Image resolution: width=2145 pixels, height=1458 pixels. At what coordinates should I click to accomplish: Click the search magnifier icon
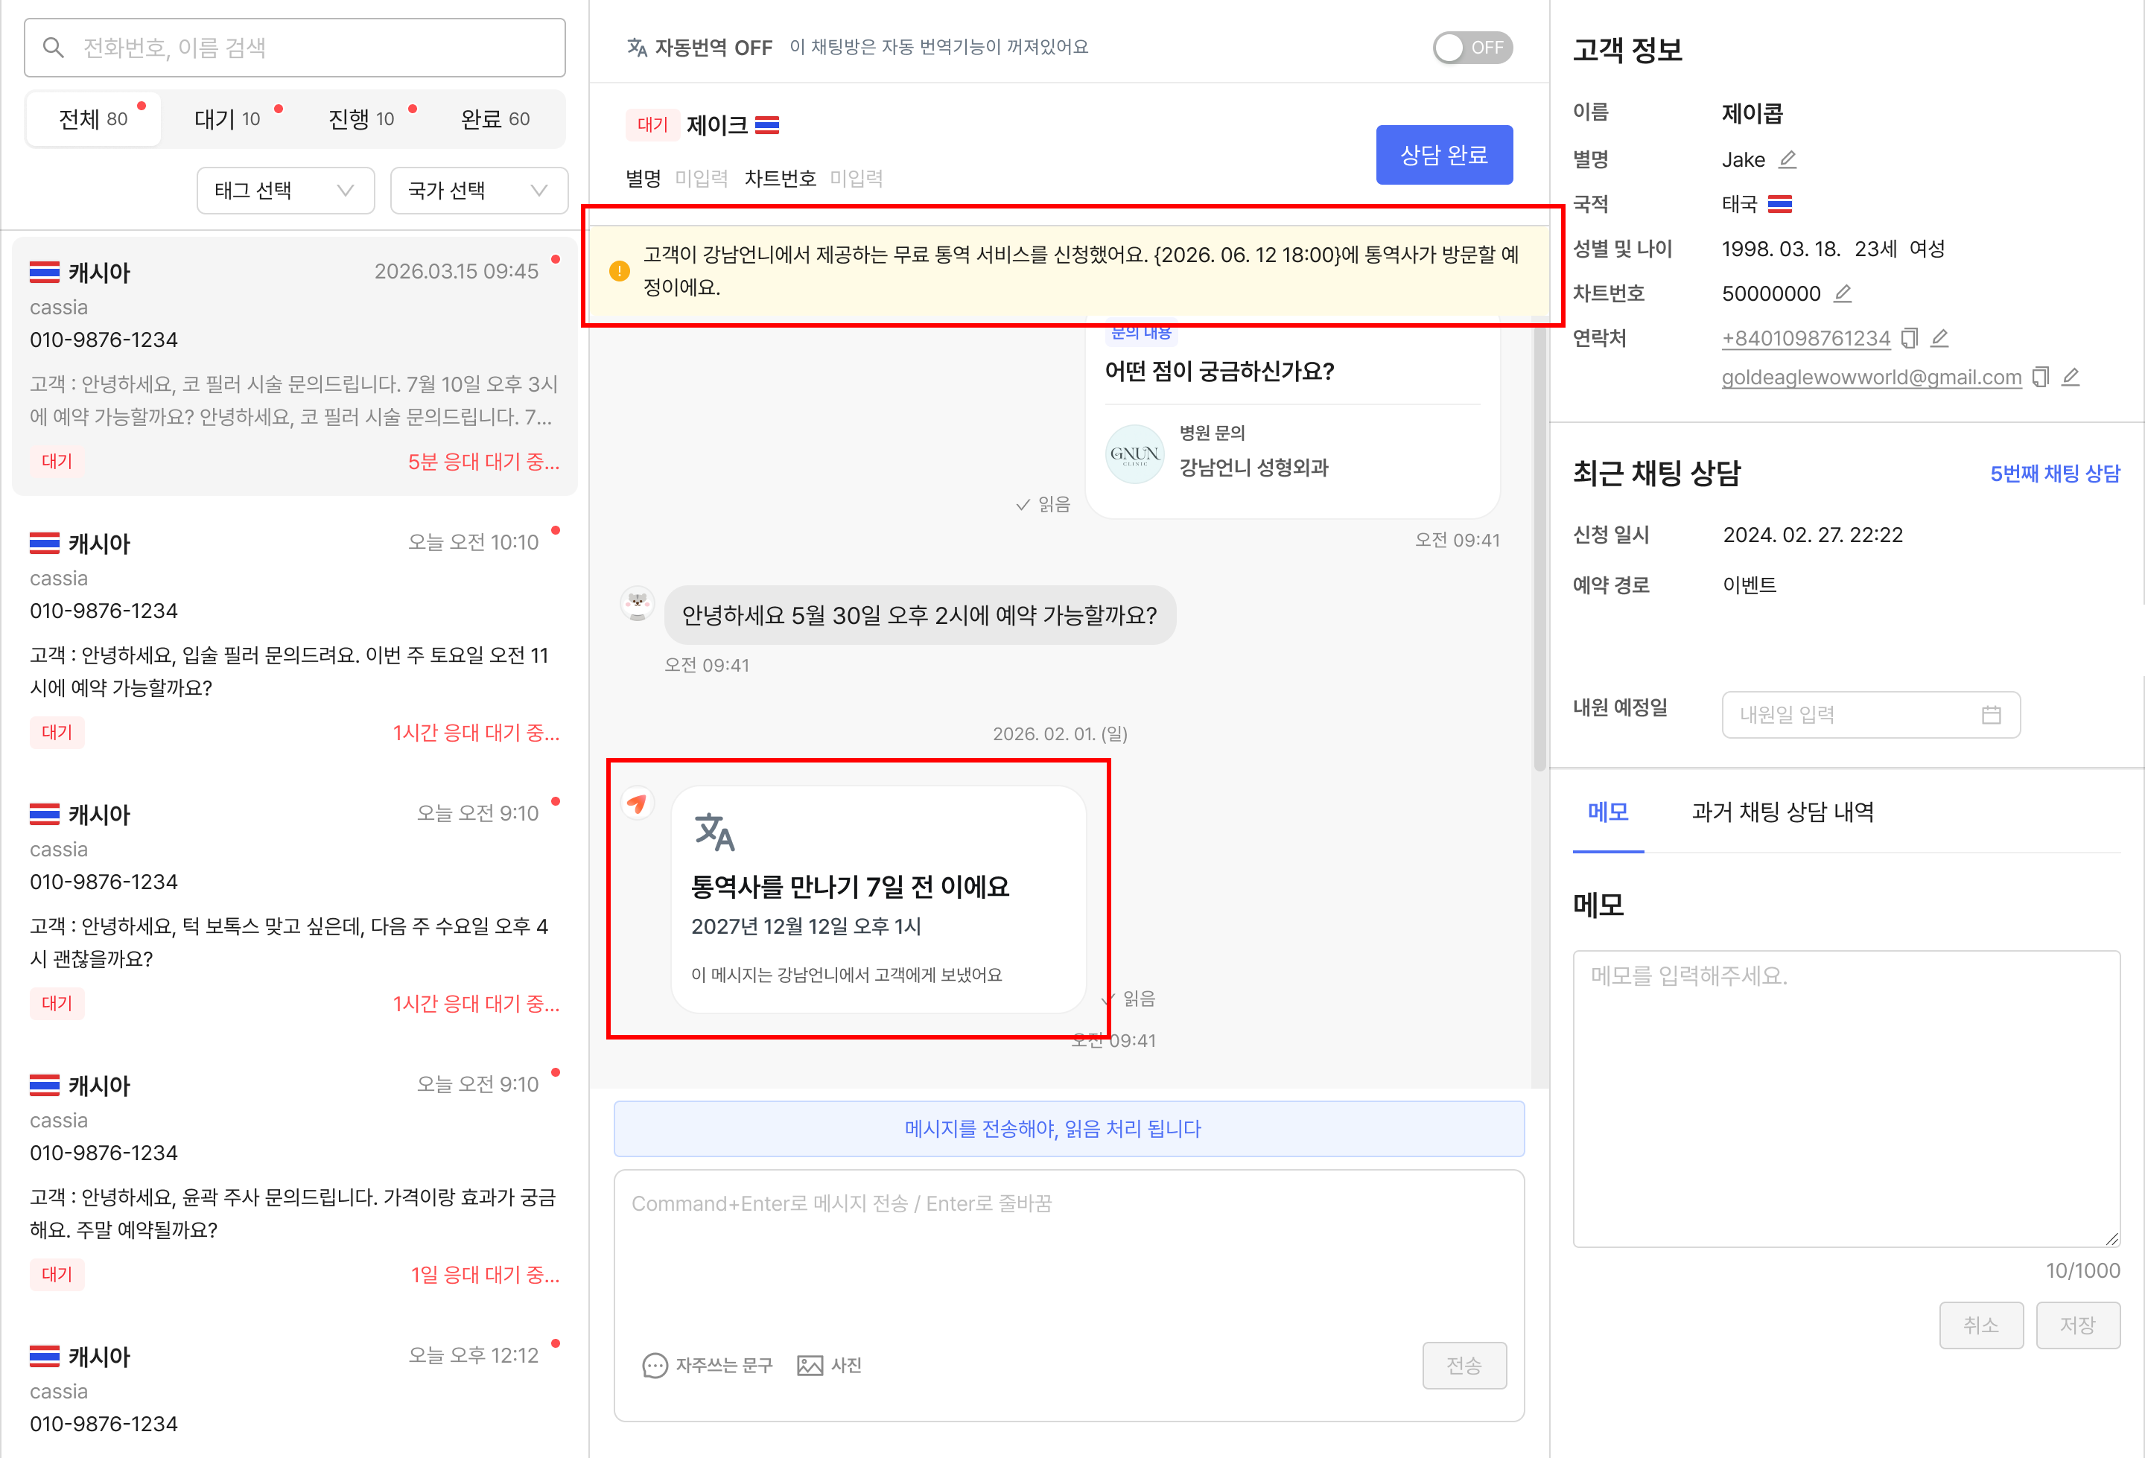pyautogui.click(x=54, y=47)
